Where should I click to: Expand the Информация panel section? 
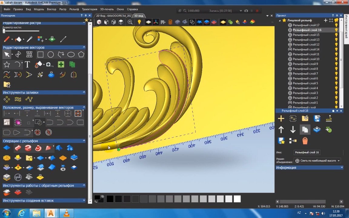click(342, 168)
